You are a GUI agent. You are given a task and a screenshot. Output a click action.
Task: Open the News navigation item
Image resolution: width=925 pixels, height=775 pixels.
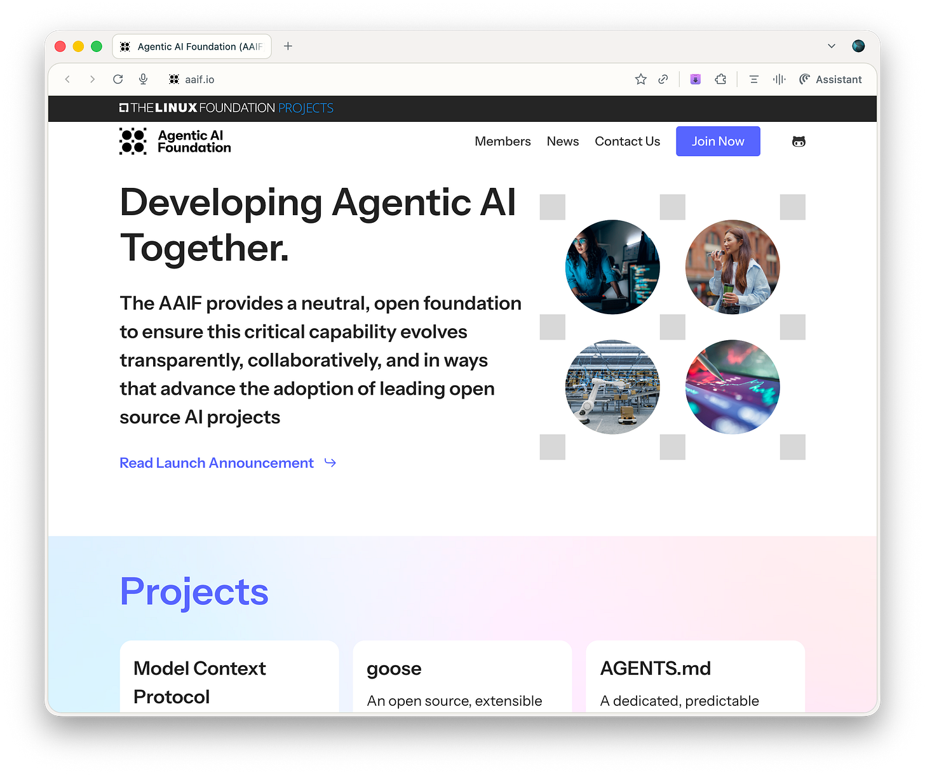[x=563, y=142]
